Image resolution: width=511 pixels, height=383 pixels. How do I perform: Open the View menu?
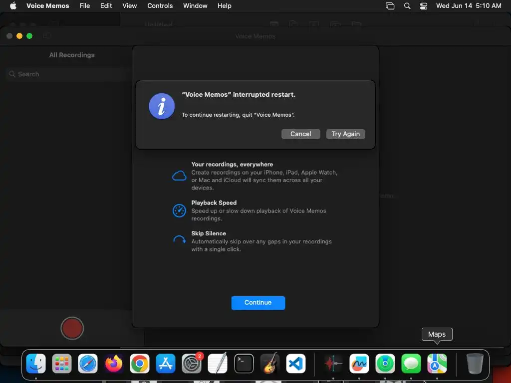point(129,5)
